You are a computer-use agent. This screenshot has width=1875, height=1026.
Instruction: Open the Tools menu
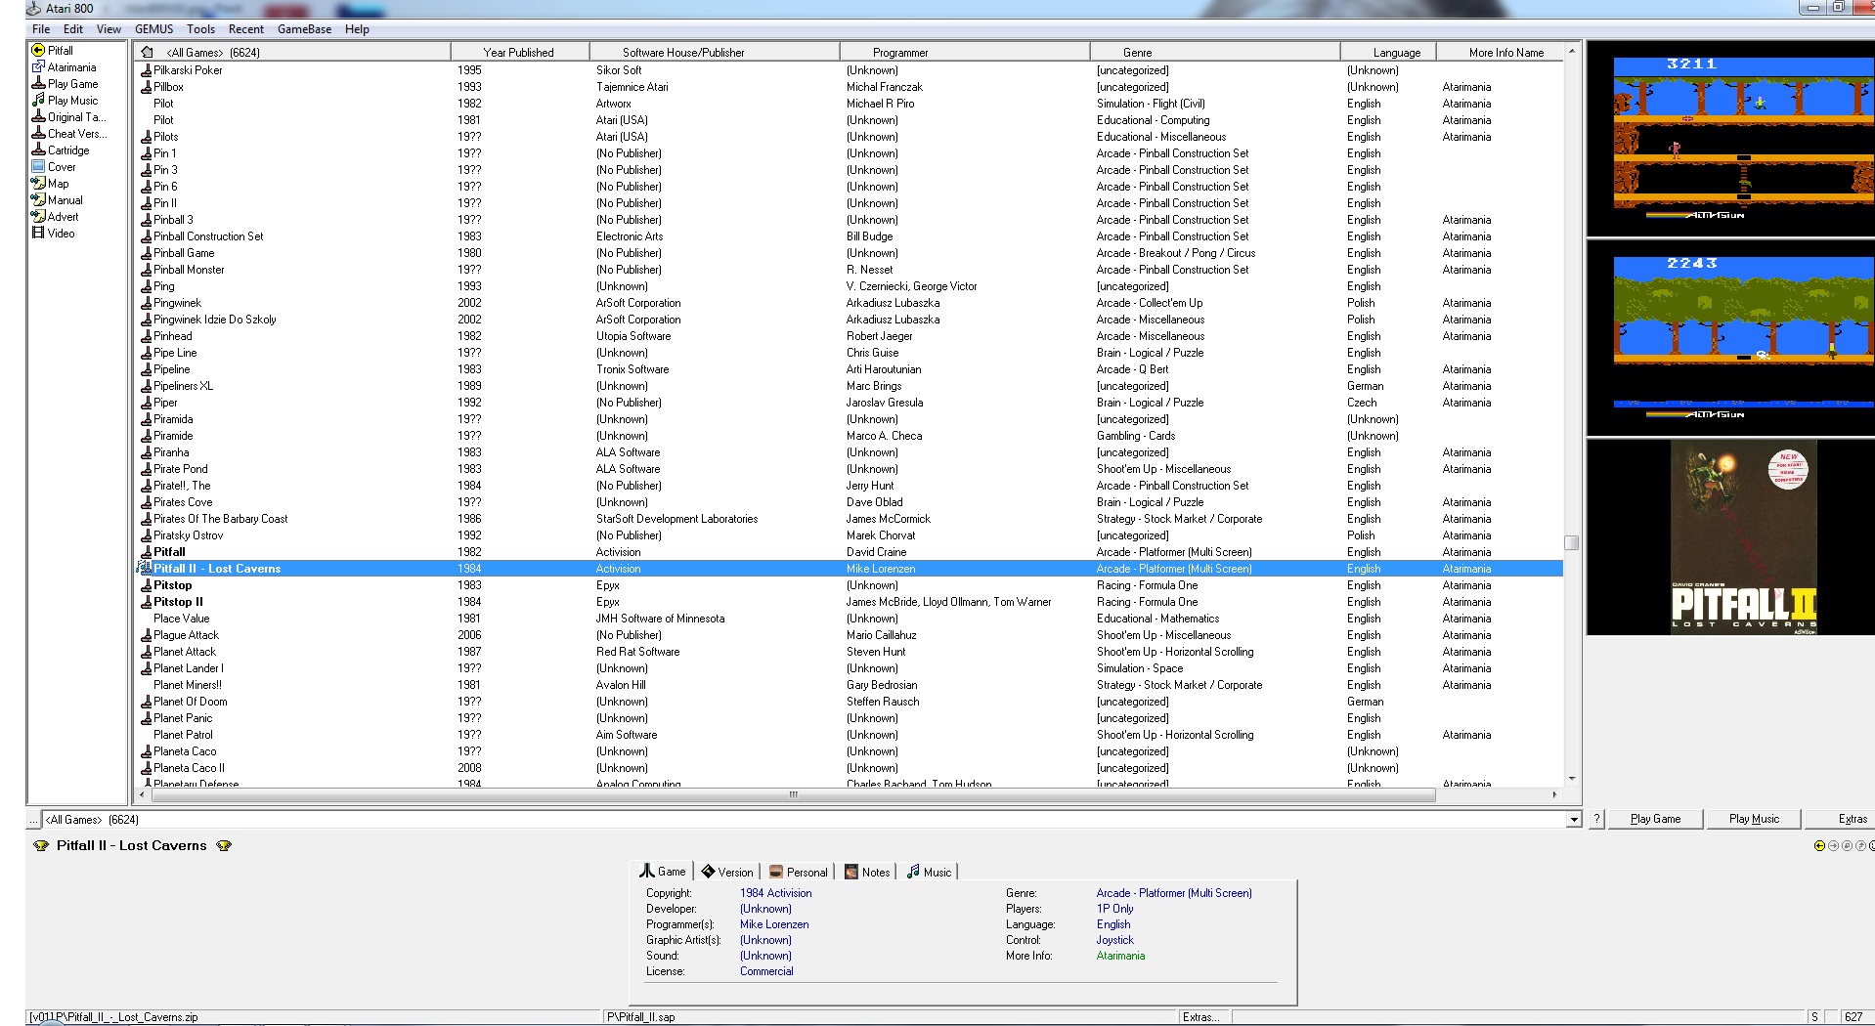pyautogui.click(x=200, y=29)
